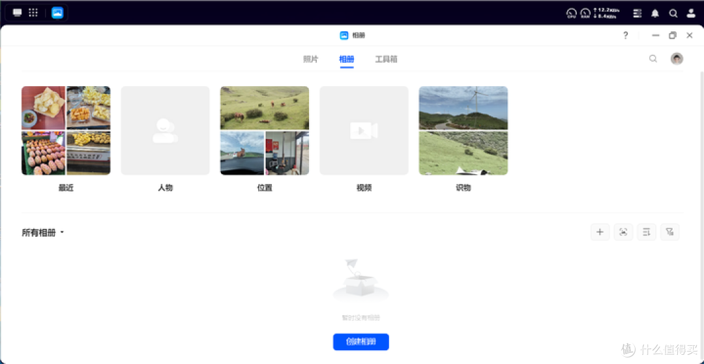
Task: Restore the 相册 window size
Action: pos(673,35)
